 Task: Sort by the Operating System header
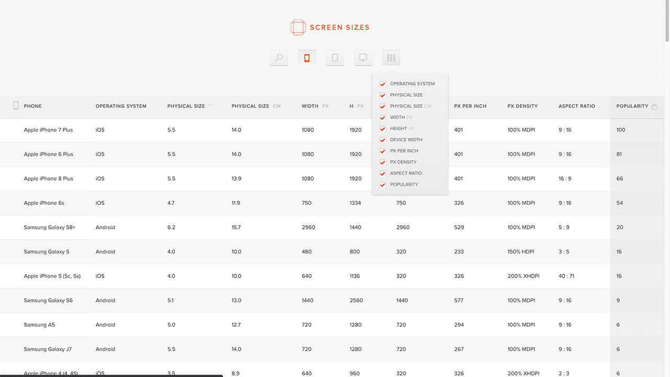click(x=121, y=106)
